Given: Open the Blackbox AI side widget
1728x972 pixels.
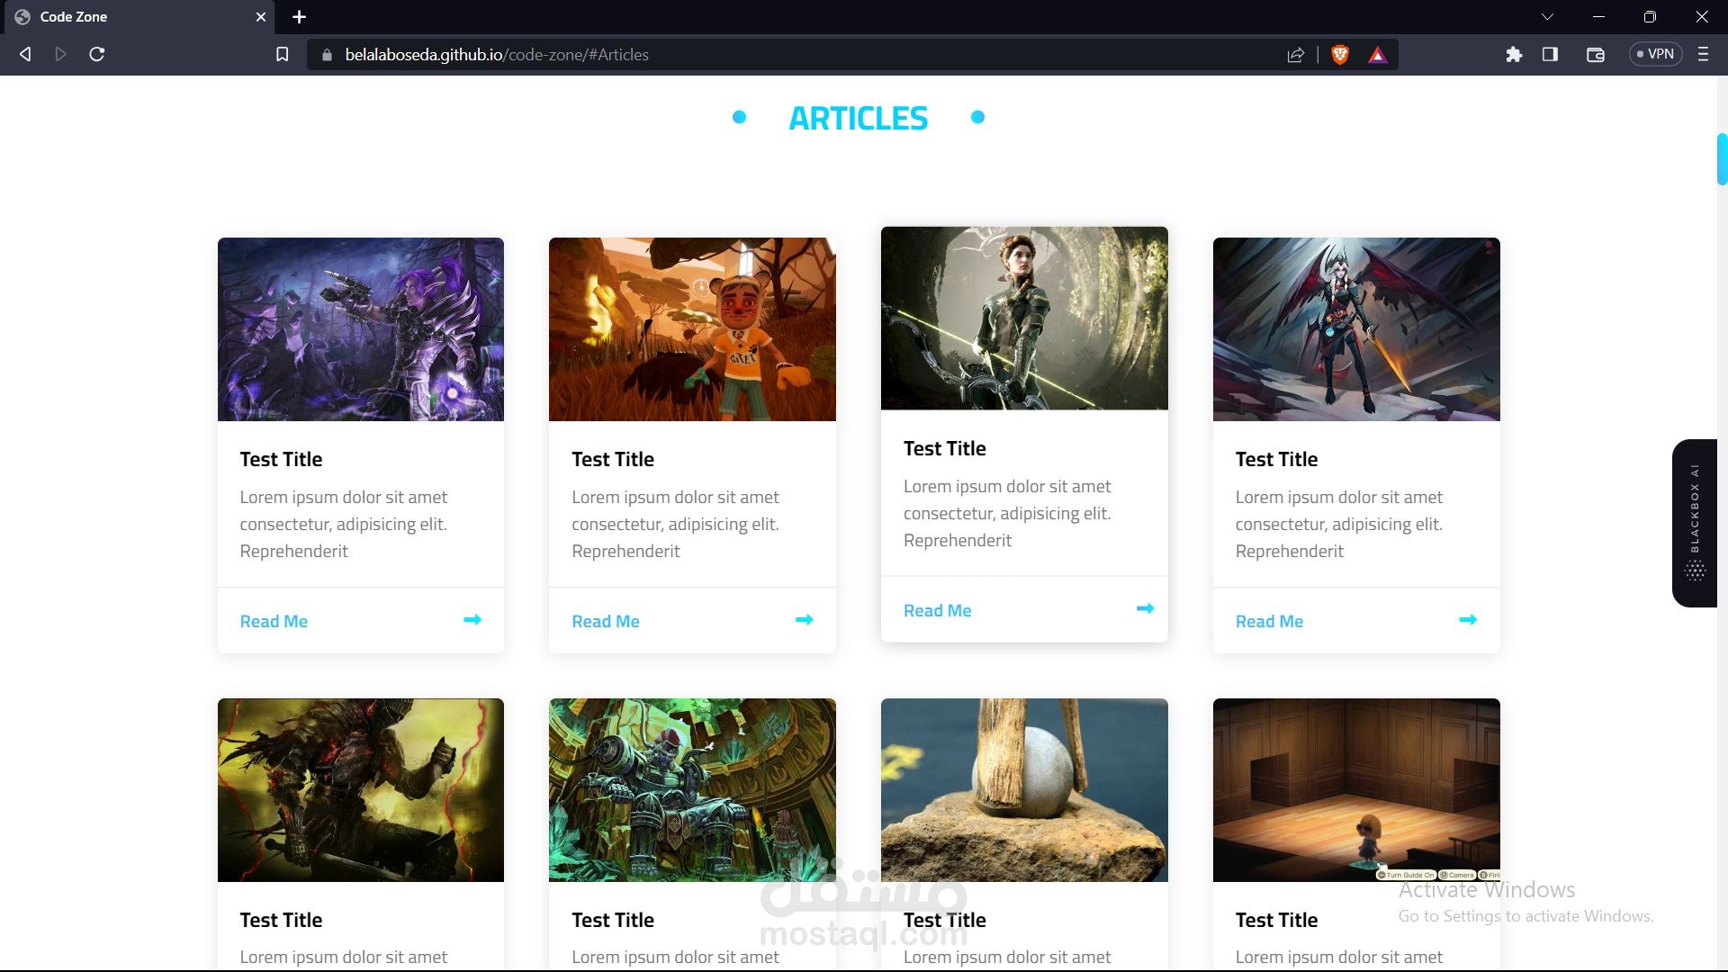Looking at the screenshot, I should point(1695,523).
